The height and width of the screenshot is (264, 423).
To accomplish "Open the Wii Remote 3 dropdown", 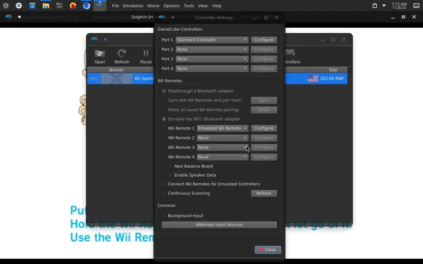I will 222,147.
